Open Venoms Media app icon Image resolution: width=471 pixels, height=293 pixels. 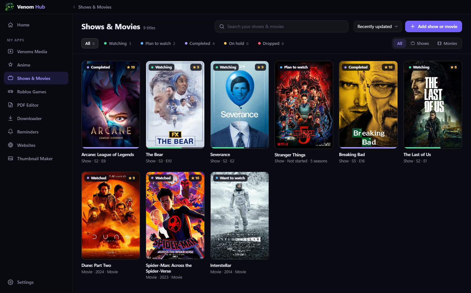click(x=10, y=52)
